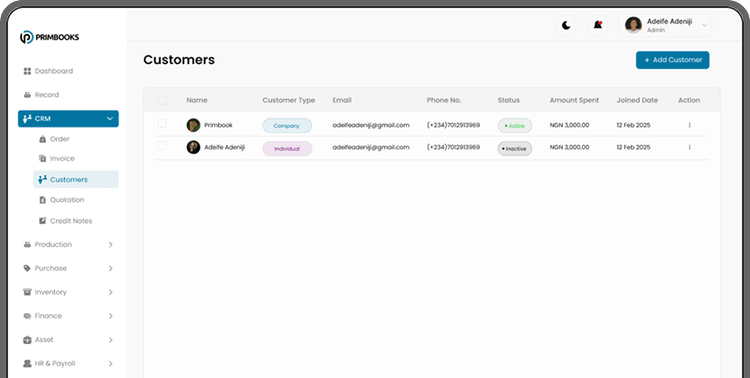
Task: Click the Quotation document icon
Action: (x=42, y=200)
